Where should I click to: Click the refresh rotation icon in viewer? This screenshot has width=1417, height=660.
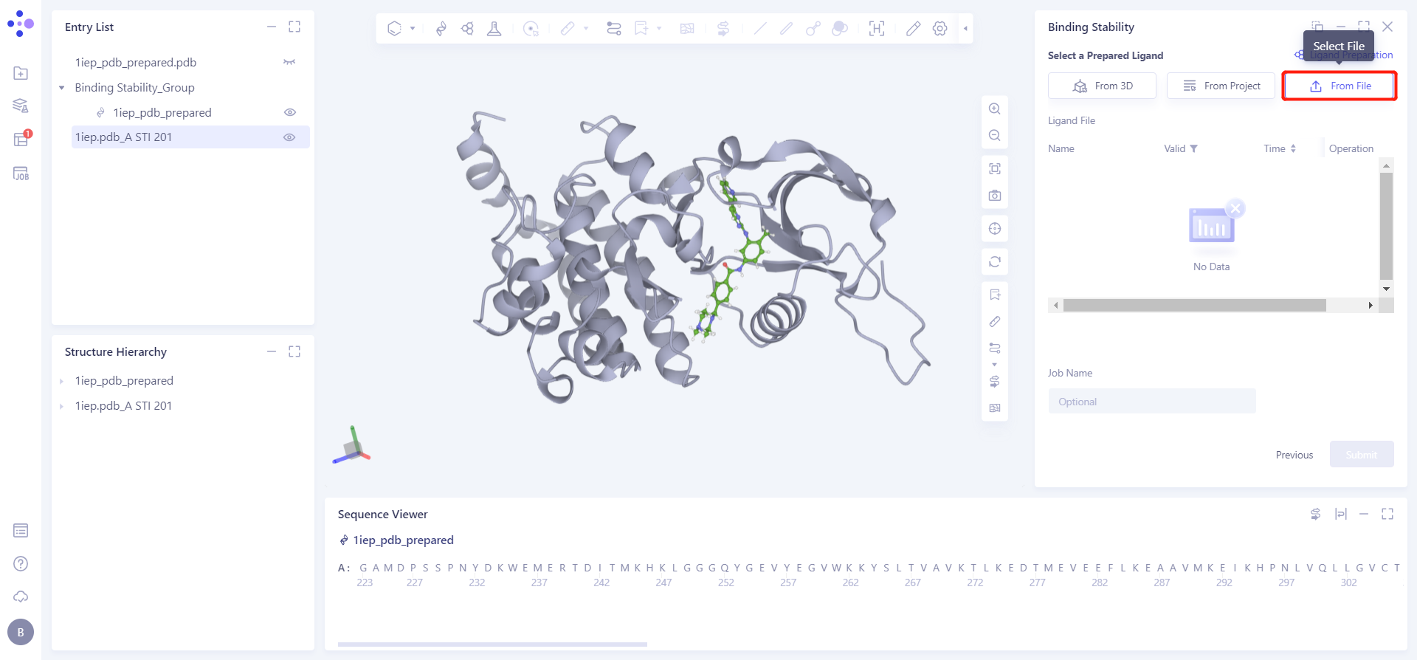[x=994, y=262]
